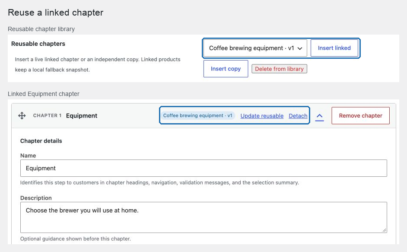Click the Description textarea resize grip
The width and height of the screenshot is (407, 252).
point(384,230)
